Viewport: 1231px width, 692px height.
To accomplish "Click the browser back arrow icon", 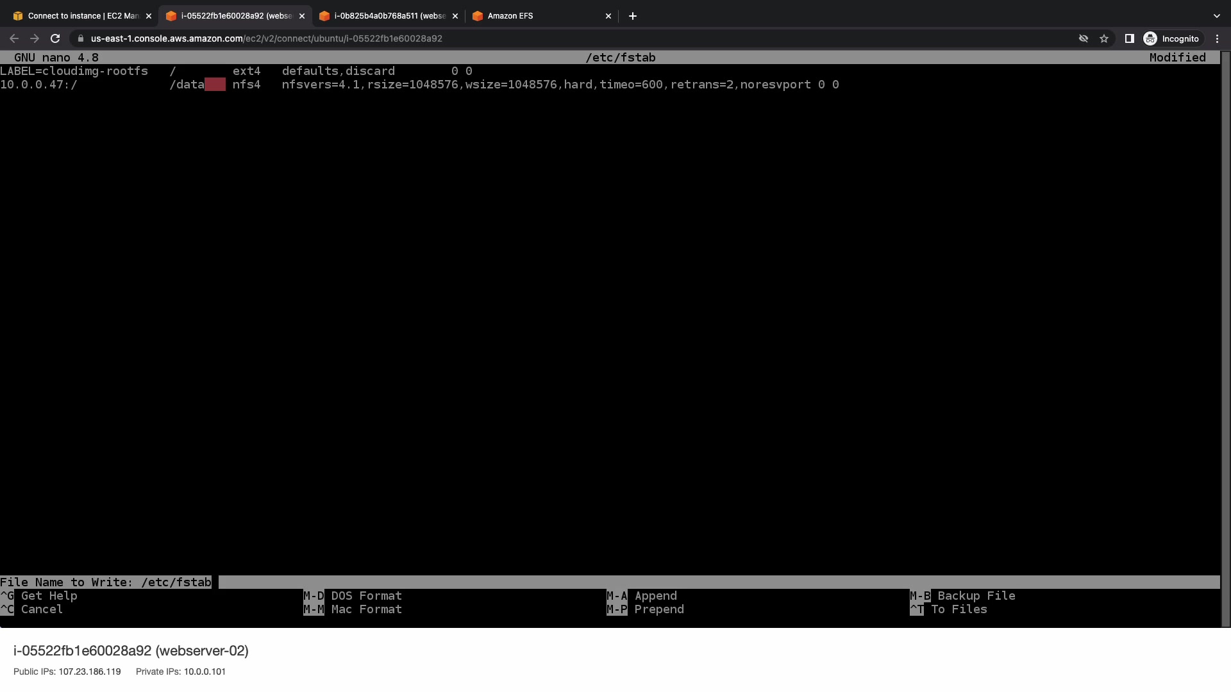I will pos(14,38).
